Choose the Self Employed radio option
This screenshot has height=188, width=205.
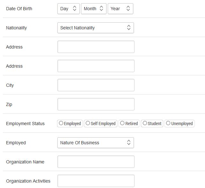point(88,123)
